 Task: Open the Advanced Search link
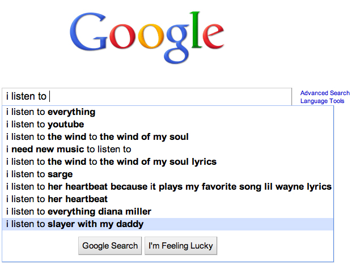click(x=325, y=93)
